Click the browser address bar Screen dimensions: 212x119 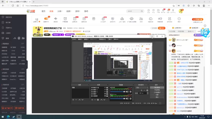coord(97,6)
